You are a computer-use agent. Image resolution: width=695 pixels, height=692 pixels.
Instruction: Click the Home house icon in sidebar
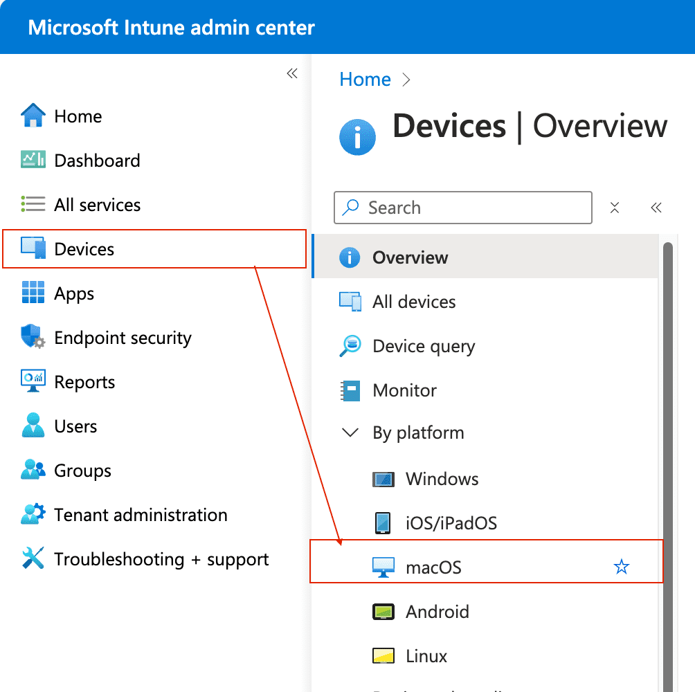coord(33,116)
